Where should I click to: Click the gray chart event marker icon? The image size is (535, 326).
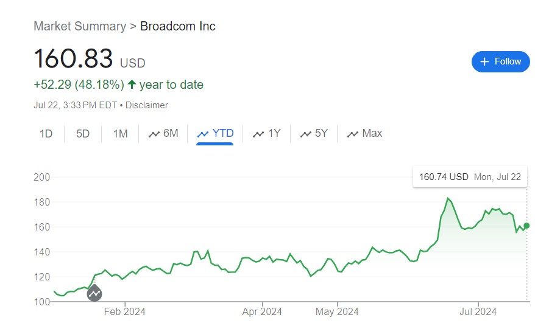pyautogui.click(x=94, y=293)
